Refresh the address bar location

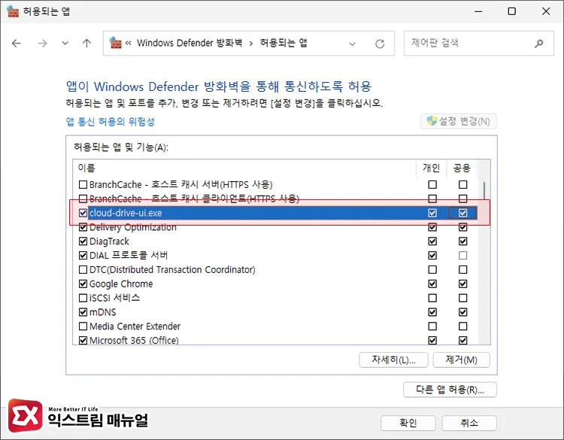(x=380, y=44)
